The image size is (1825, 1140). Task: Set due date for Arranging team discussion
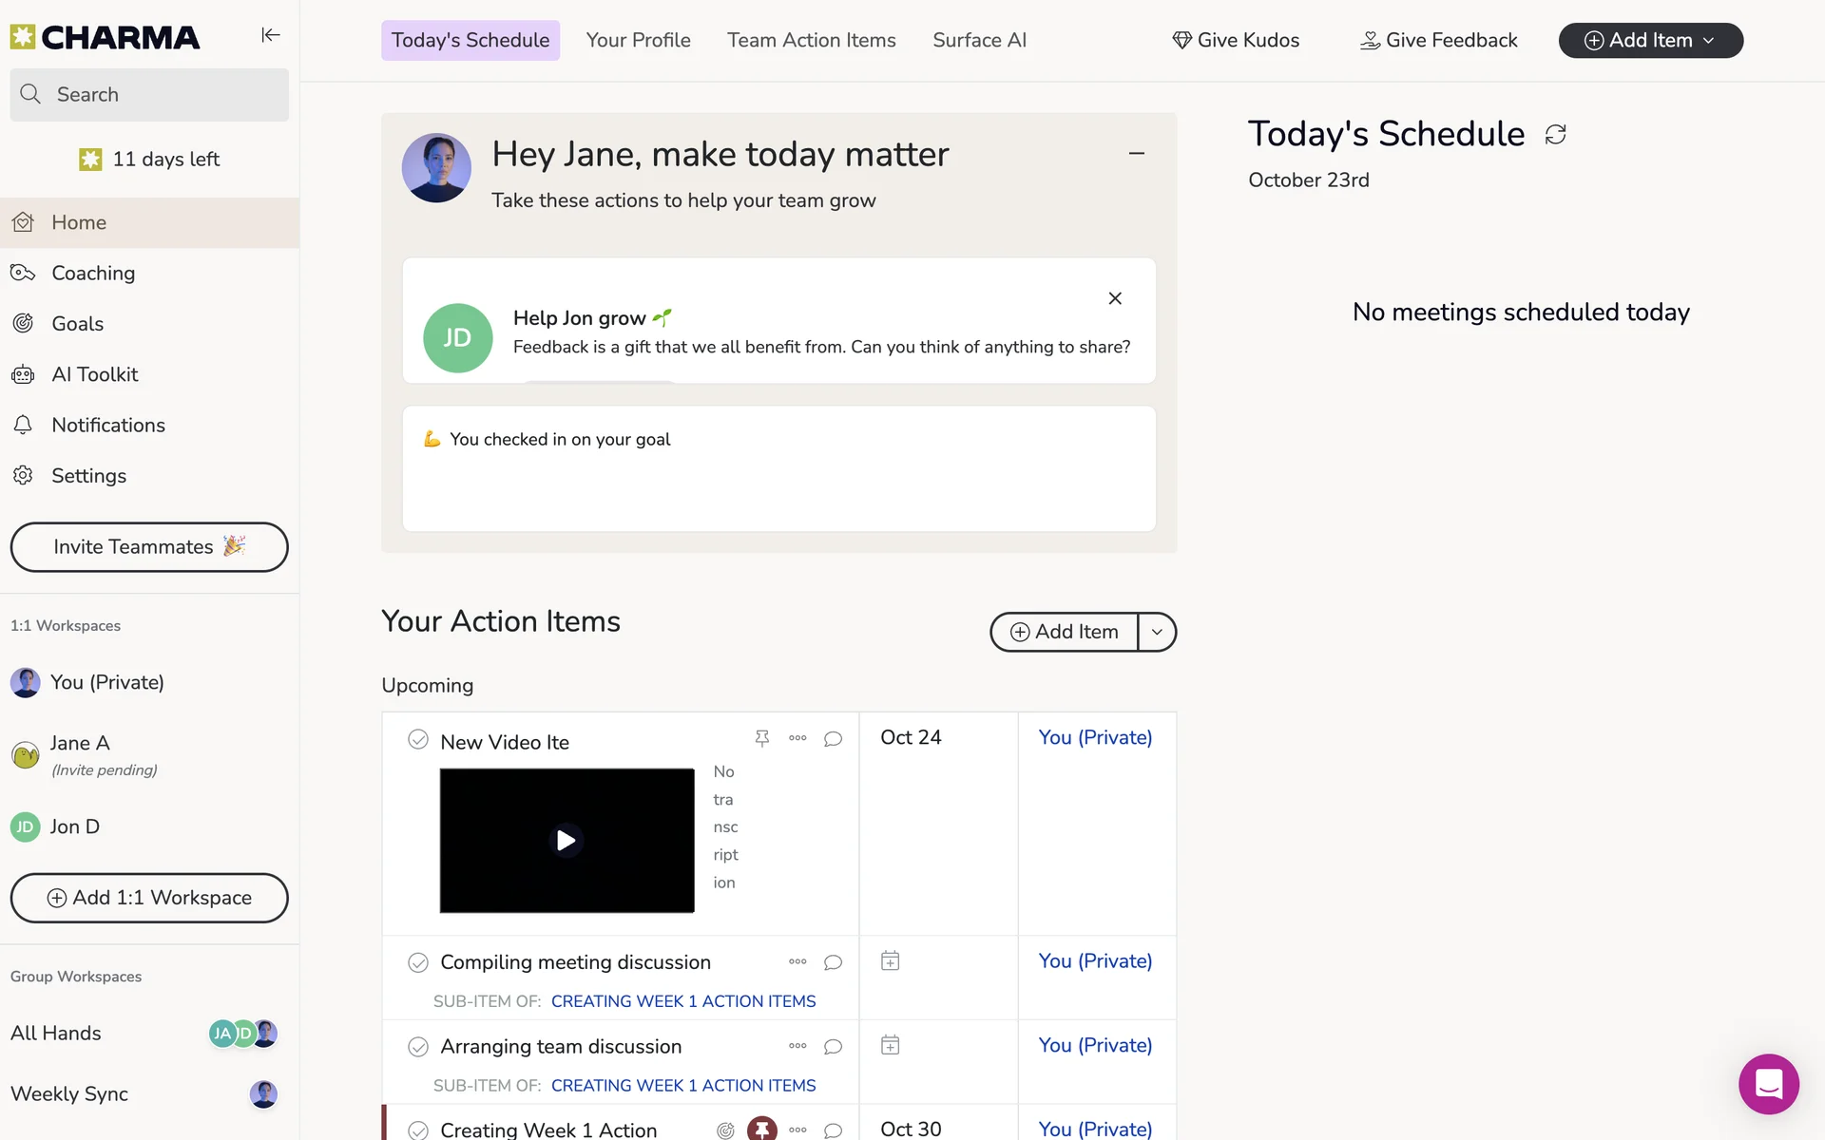pyautogui.click(x=890, y=1046)
